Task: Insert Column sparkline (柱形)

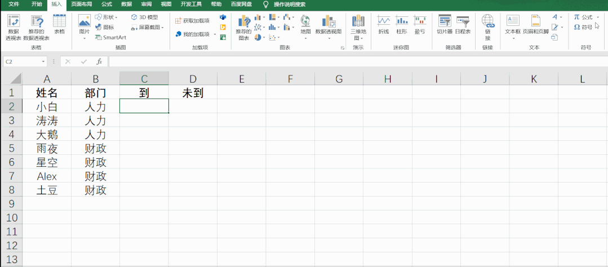Action: pos(402,24)
